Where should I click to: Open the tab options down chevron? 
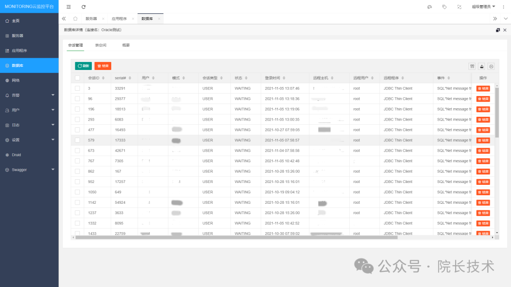[x=505, y=18]
